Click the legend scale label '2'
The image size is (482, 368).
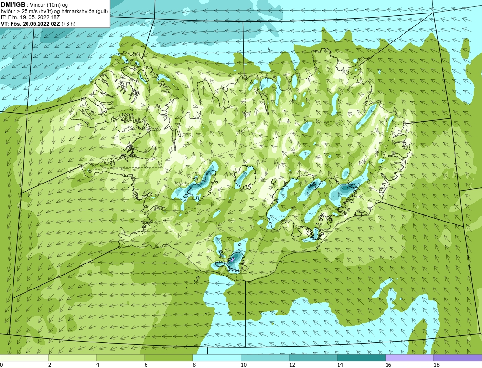coord(50,365)
